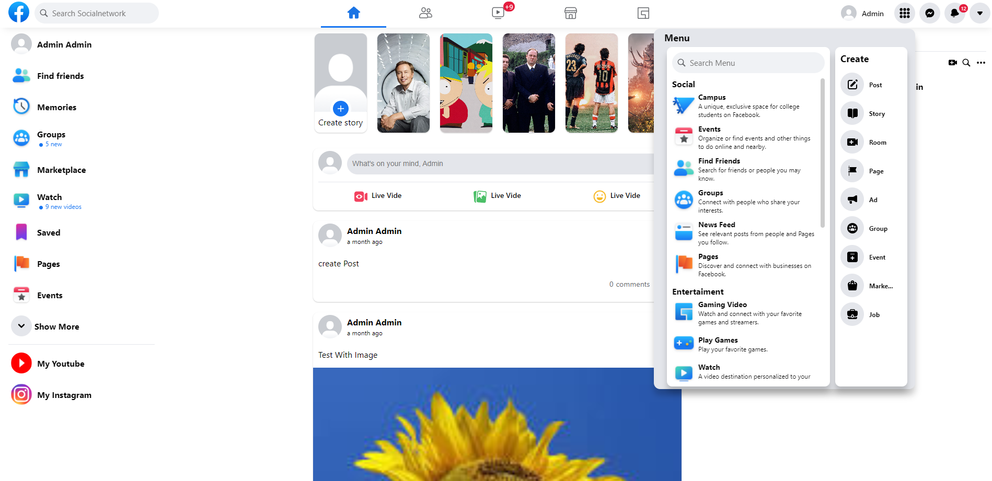Image resolution: width=992 pixels, height=481 pixels.
Task: Expand the account dropdown arrow
Action: click(980, 13)
